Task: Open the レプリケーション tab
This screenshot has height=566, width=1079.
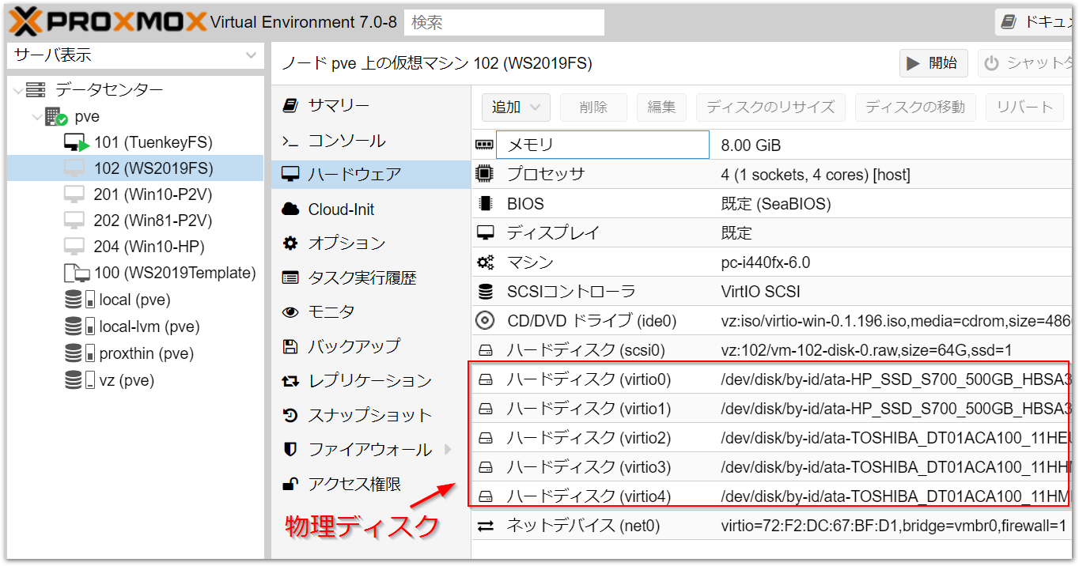Action: (x=371, y=381)
